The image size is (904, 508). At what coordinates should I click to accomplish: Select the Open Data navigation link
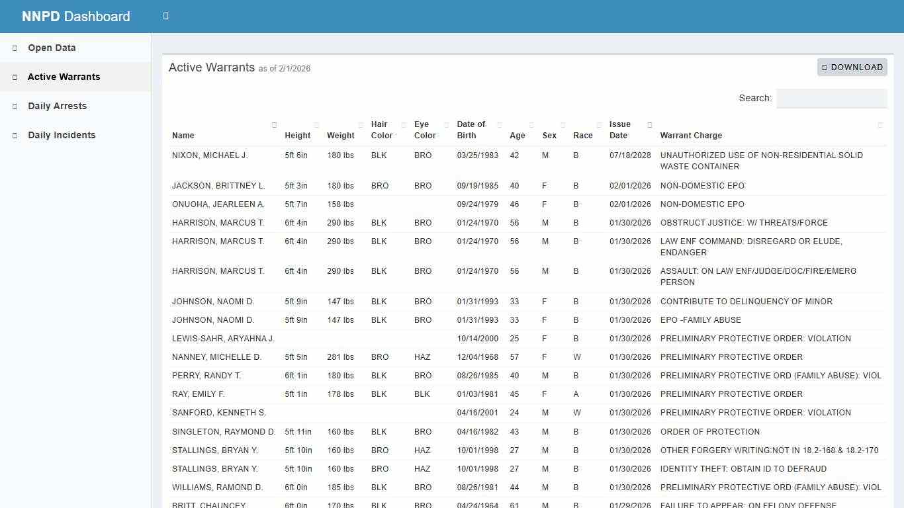click(x=52, y=48)
